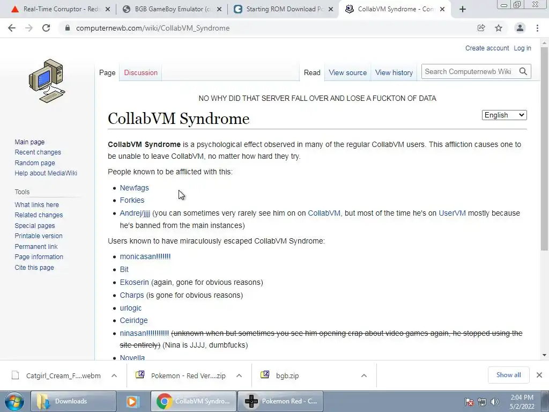Switch to Pokemon Red taskbar window
The width and height of the screenshot is (549, 412).
point(280,401)
